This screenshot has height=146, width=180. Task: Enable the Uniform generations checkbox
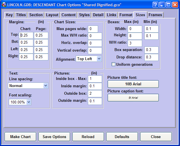(113, 64)
